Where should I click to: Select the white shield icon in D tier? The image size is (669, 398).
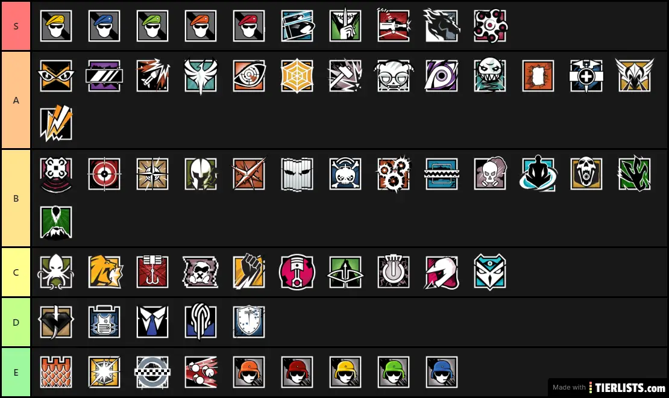(249, 322)
